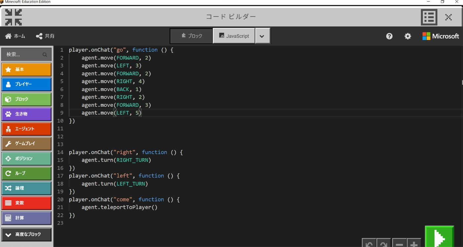Click the "go" string on line 1

pos(120,50)
